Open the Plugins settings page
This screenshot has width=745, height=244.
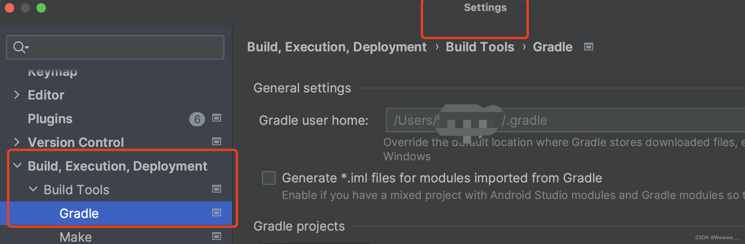point(50,119)
